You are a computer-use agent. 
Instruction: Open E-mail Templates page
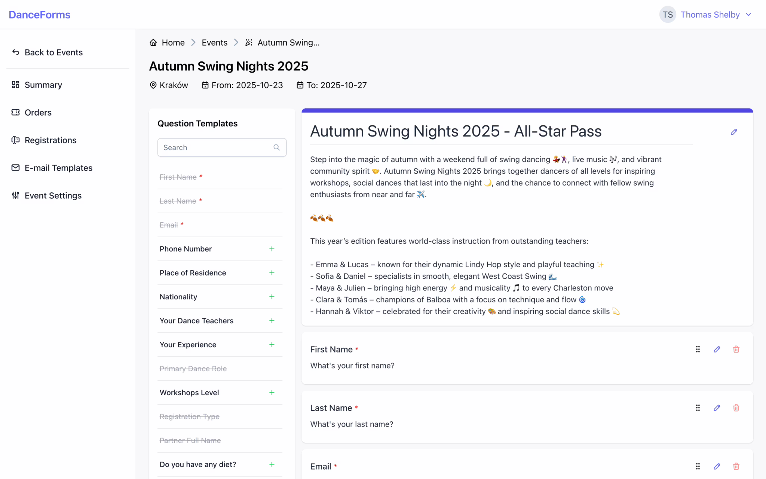58,168
